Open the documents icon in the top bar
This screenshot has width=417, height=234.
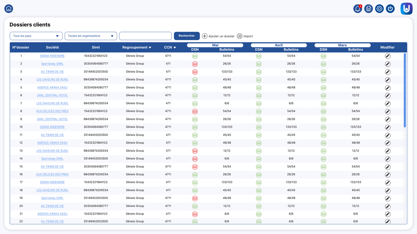(x=369, y=9)
